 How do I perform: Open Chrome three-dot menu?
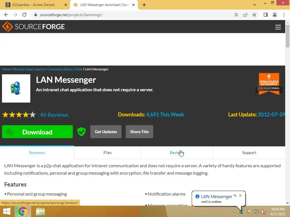pos(284,15)
